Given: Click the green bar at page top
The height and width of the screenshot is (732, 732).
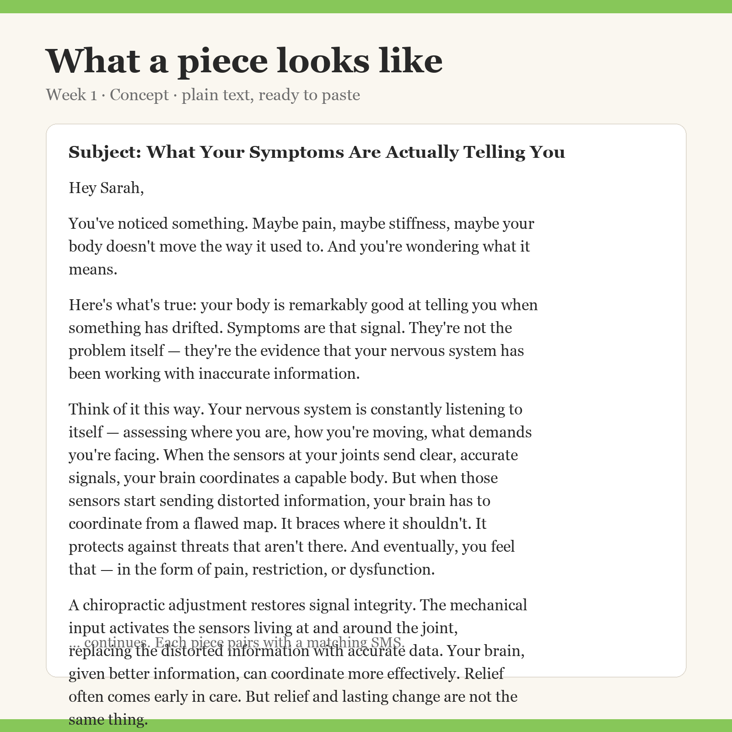Looking at the screenshot, I should pyautogui.click(x=366, y=6).
